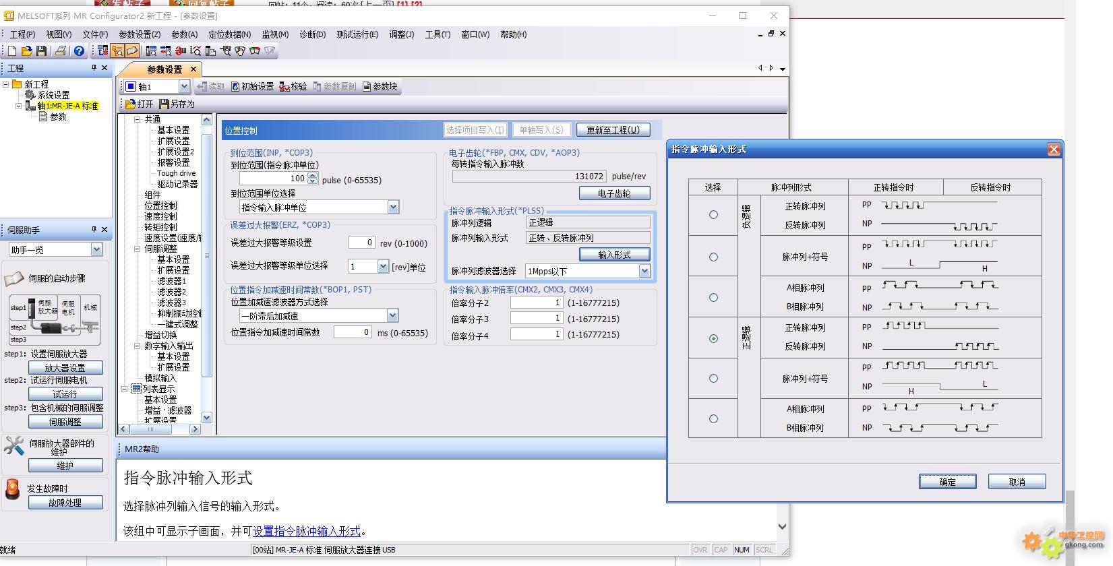Open the 测试运行(E) menu
1113x566 pixels.
[357, 34]
